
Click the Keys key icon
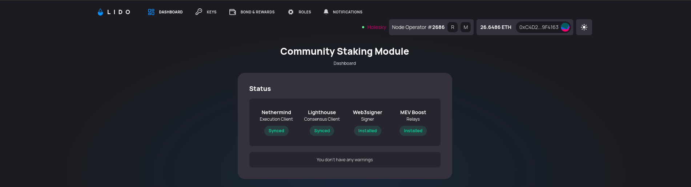tap(199, 12)
